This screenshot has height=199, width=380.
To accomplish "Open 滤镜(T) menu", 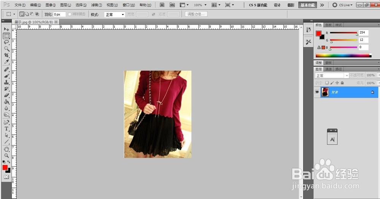I will pos(97,5).
